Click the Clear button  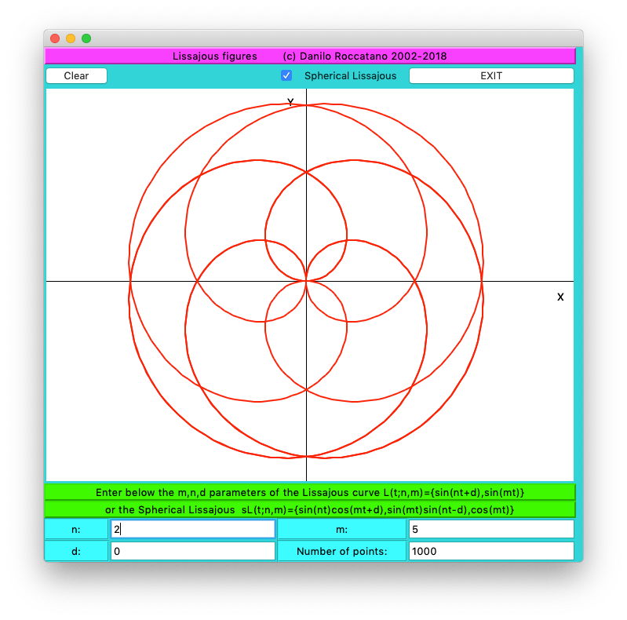click(76, 76)
